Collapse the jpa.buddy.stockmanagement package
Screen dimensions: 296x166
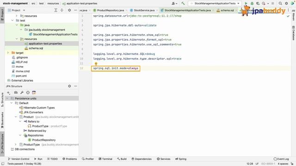[x=21, y=30]
